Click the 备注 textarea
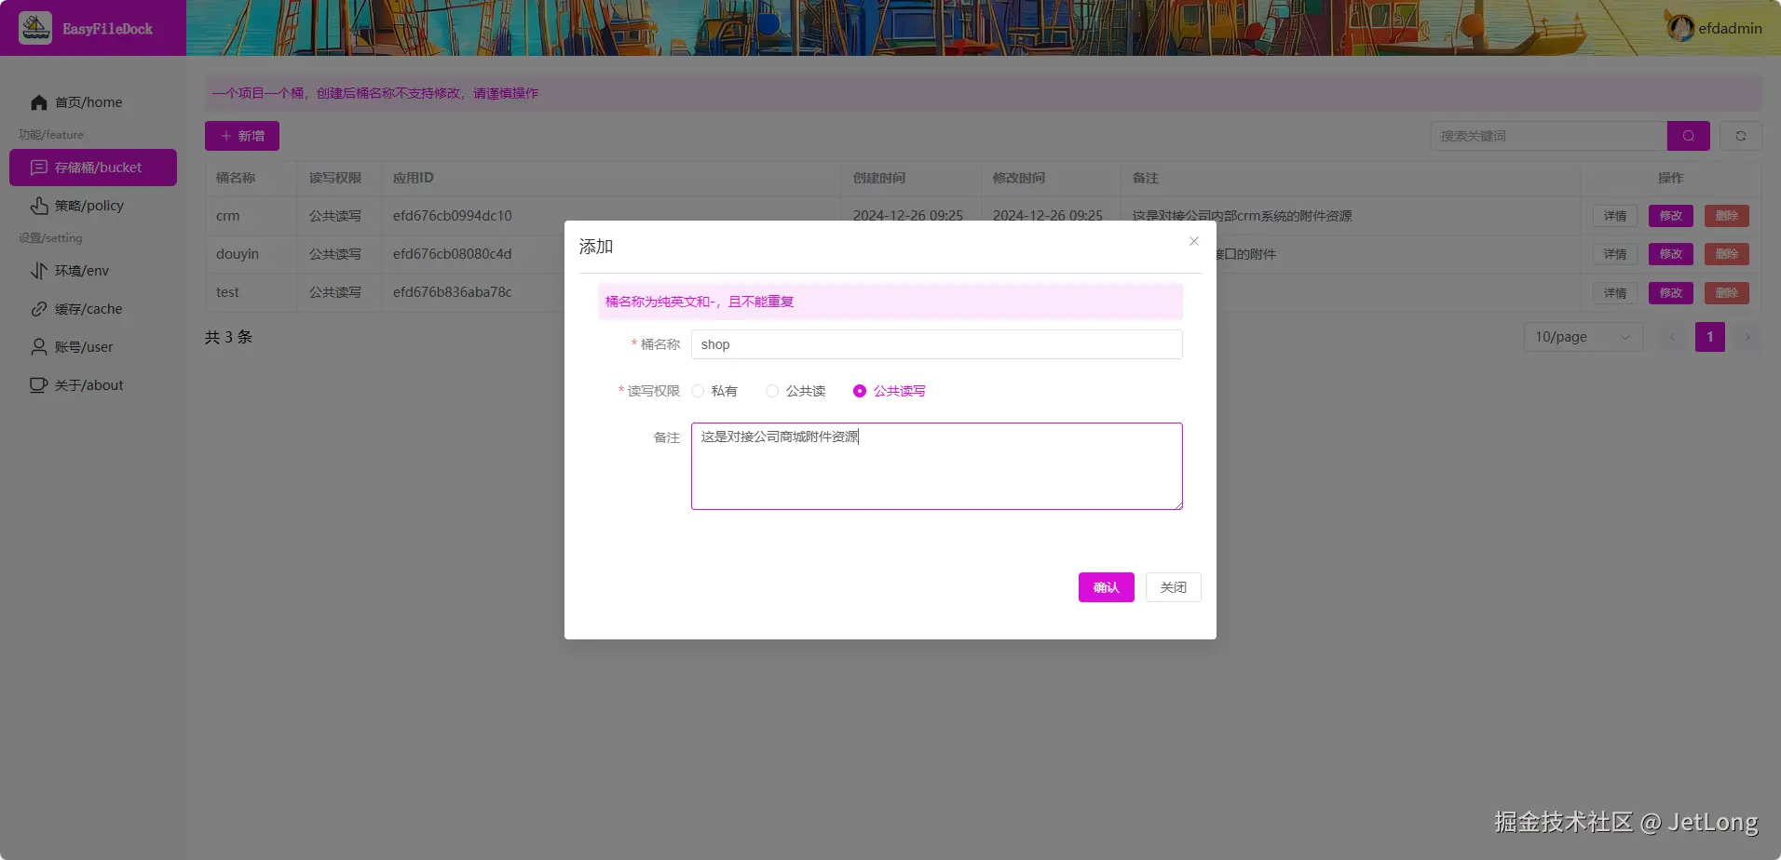 pos(937,466)
